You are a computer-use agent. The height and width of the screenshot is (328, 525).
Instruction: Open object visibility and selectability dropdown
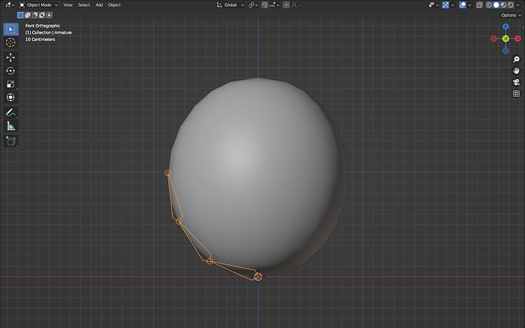434,5
